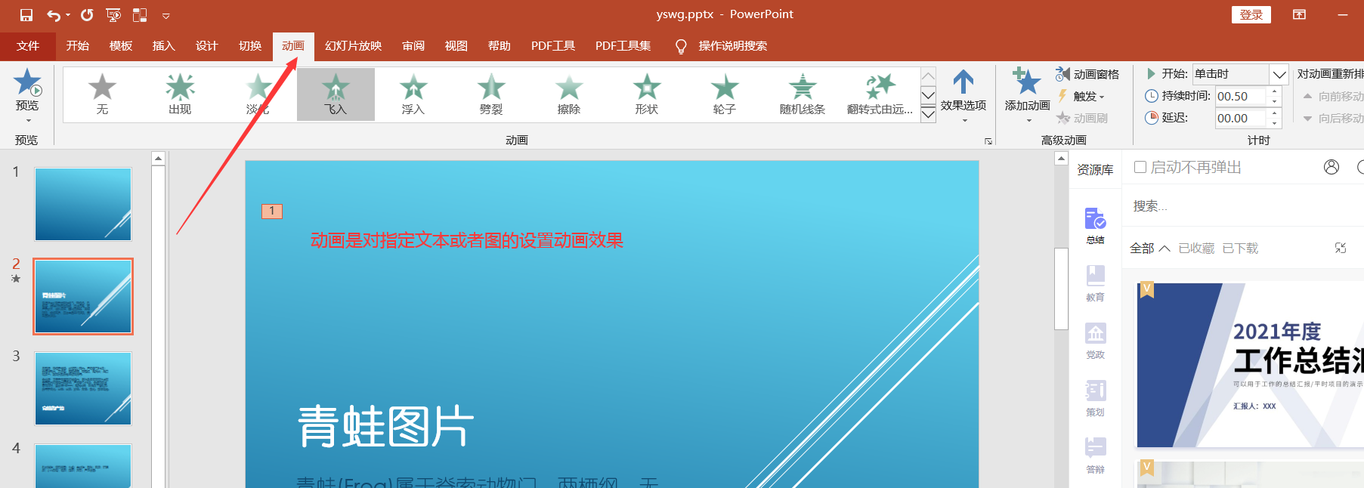Viewport: 1364px width, 488px height.
Task: Click the Save icon in the quick access toolbar
Action: (26, 15)
